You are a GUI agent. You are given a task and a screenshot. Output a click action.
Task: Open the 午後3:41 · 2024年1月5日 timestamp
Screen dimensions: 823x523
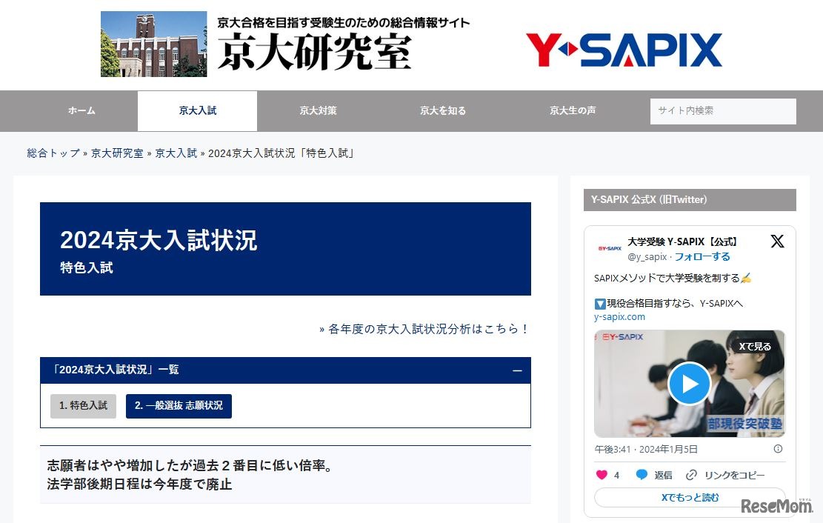646,450
